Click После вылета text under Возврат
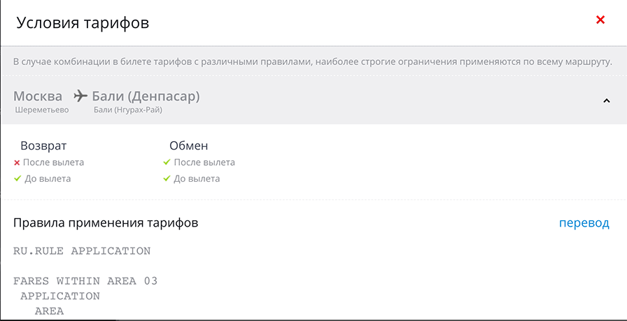627x321 pixels. coord(53,163)
